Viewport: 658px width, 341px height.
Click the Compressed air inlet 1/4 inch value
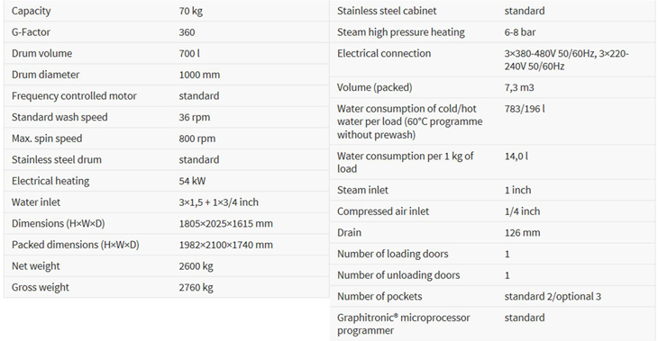tap(522, 211)
